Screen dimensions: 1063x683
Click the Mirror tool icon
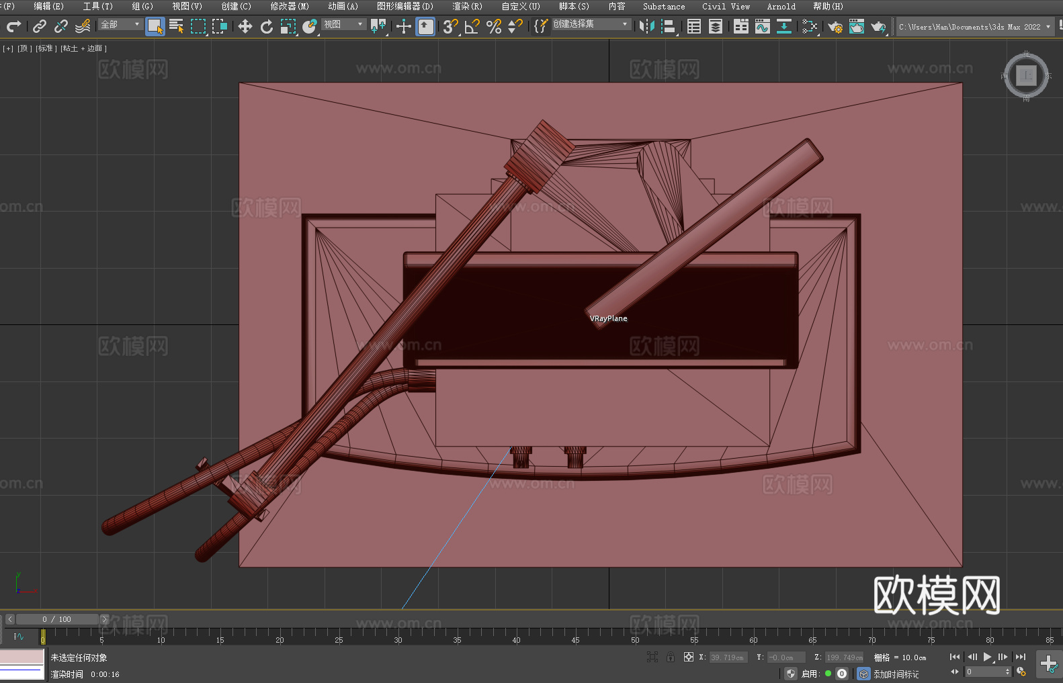point(646,26)
